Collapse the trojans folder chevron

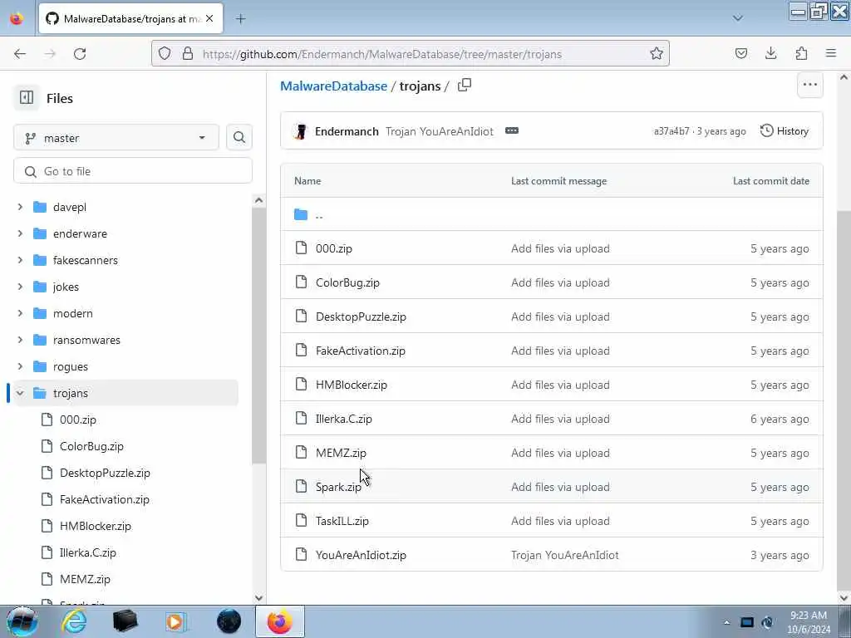(x=20, y=393)
